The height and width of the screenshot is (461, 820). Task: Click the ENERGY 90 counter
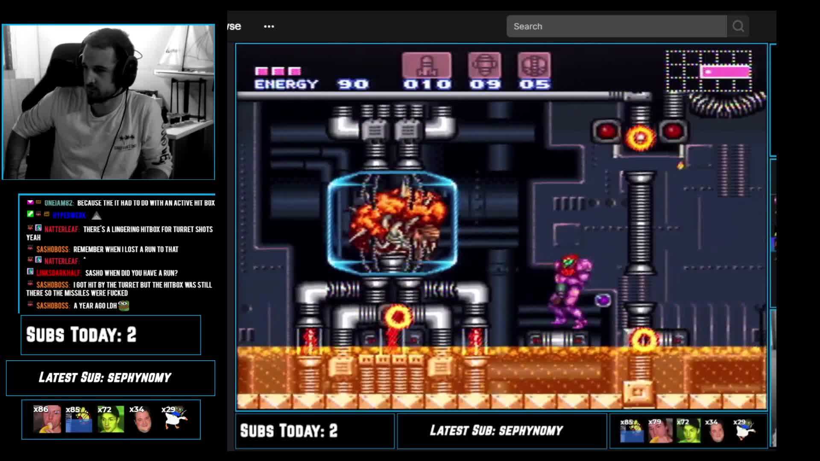click(311, 84)
